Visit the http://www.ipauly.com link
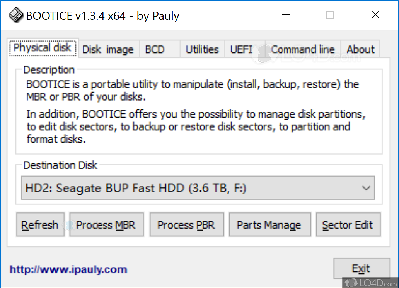 coord(68,269)
